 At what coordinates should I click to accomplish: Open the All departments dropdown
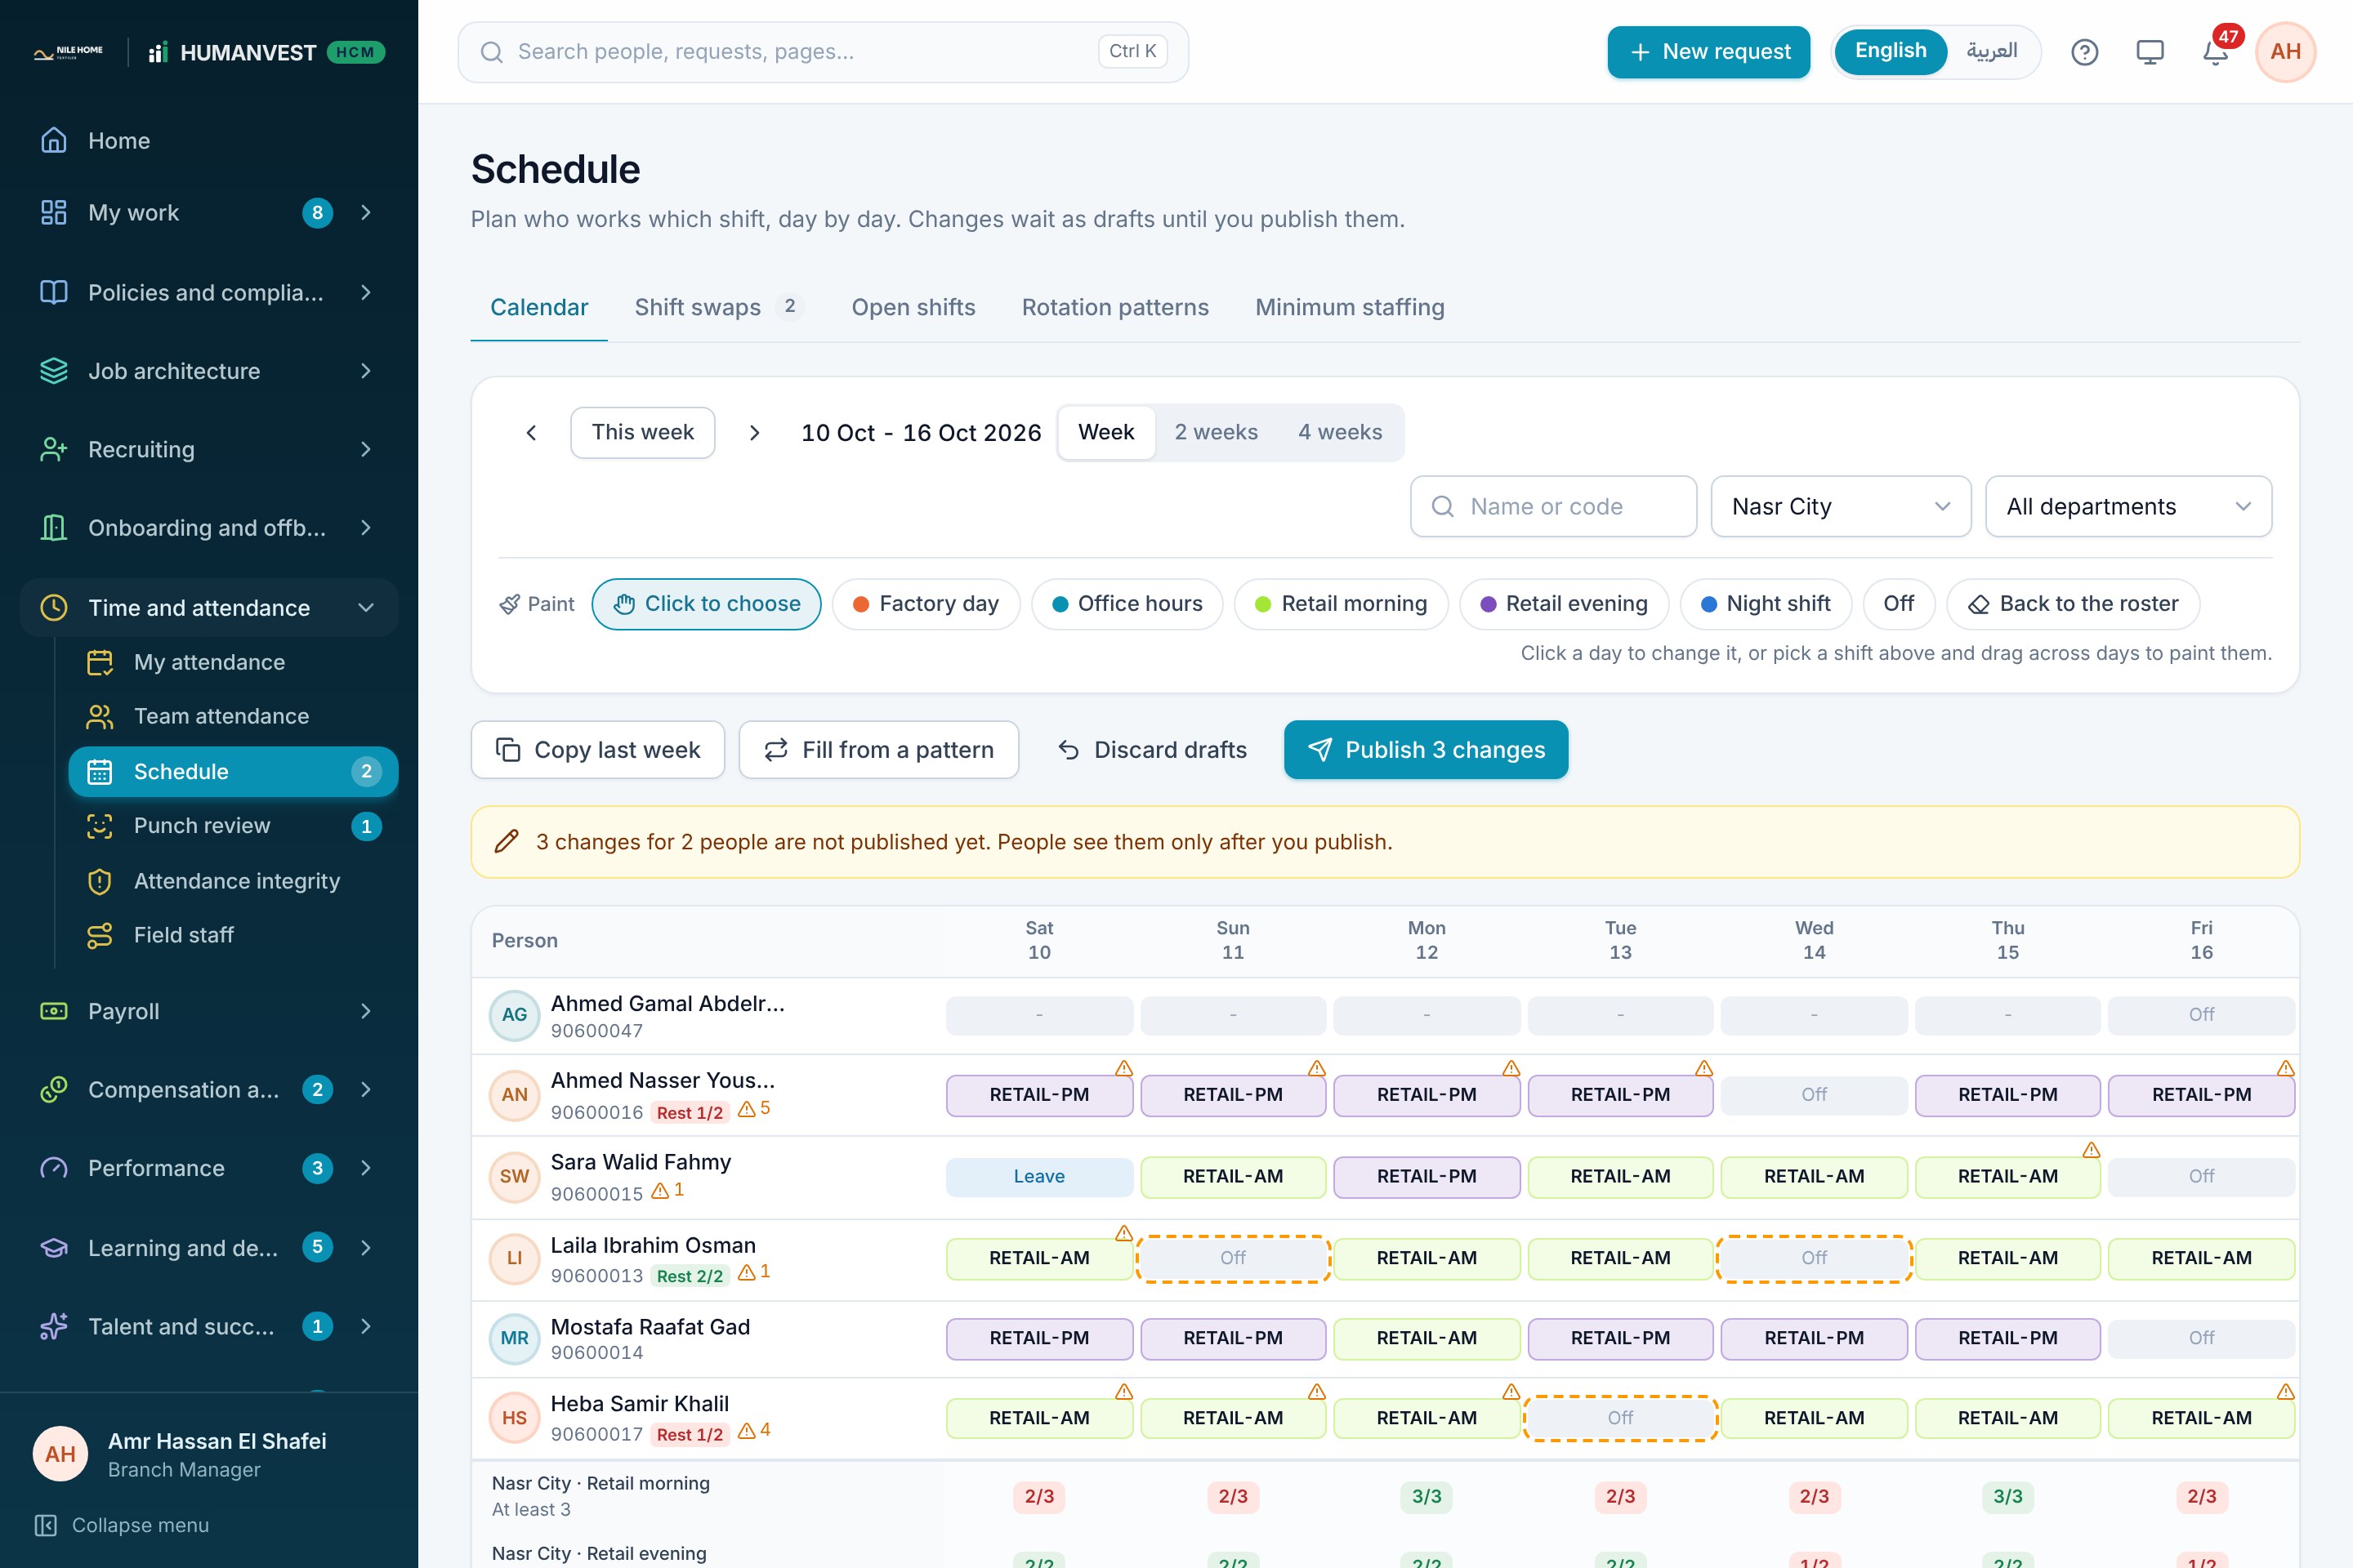pos(2128,506)
